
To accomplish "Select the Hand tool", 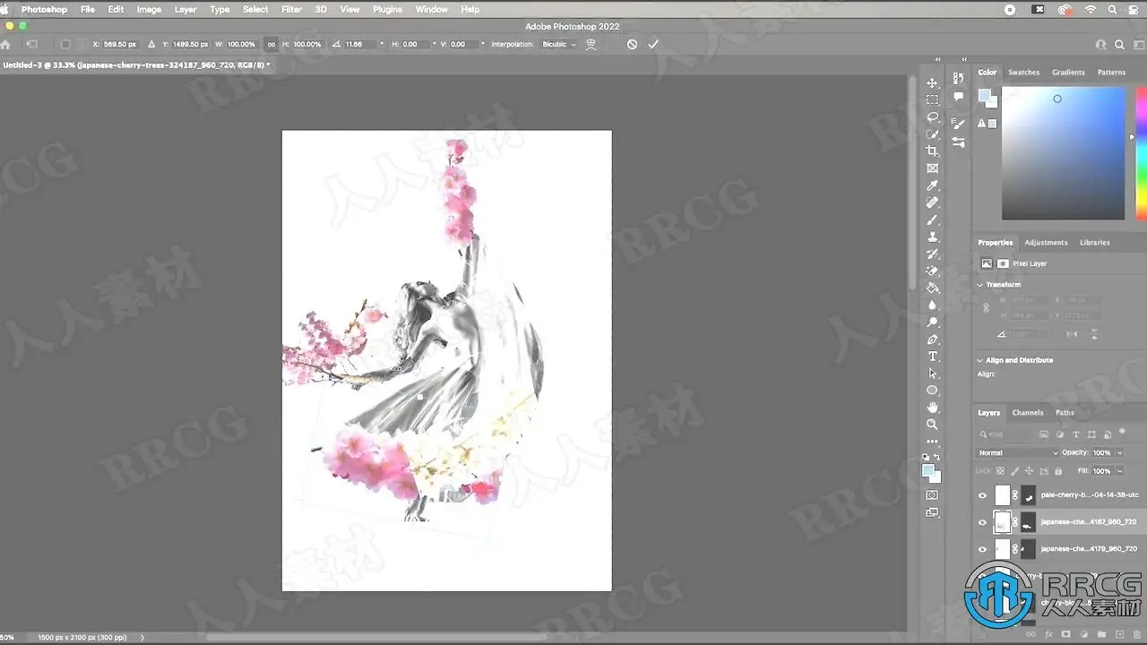I will (x=933, y=408).
